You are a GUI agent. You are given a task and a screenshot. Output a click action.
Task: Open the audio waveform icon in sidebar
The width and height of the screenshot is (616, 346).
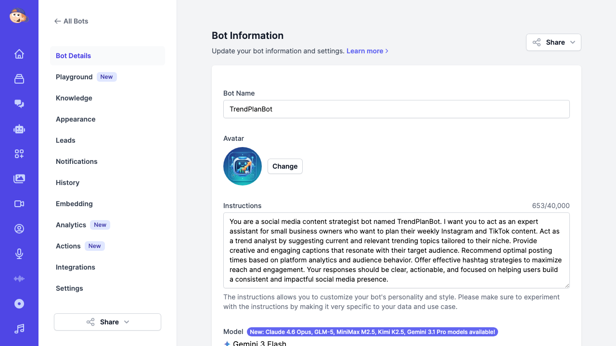[x=19, y=279]
